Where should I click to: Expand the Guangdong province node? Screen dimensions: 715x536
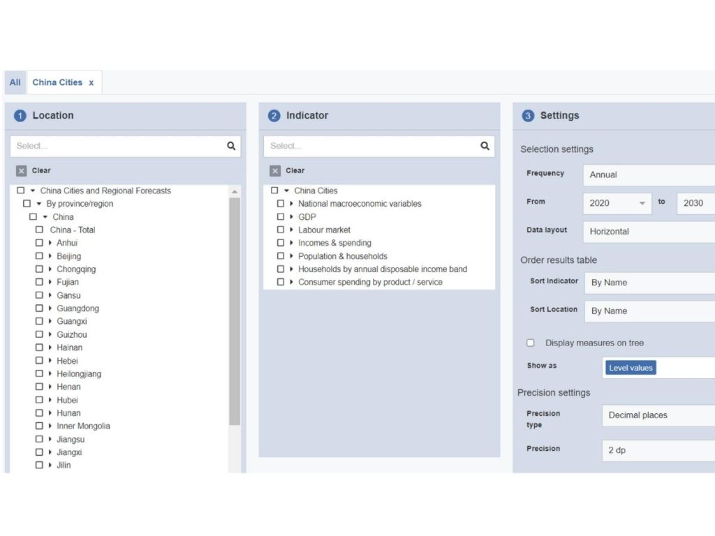[50, 308]
